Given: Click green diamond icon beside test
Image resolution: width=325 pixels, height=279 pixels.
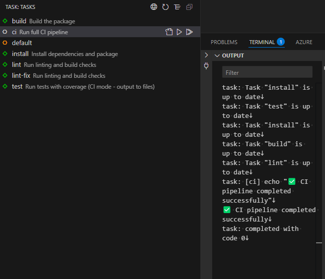Looking at the screenshot, I should [5, 86].
